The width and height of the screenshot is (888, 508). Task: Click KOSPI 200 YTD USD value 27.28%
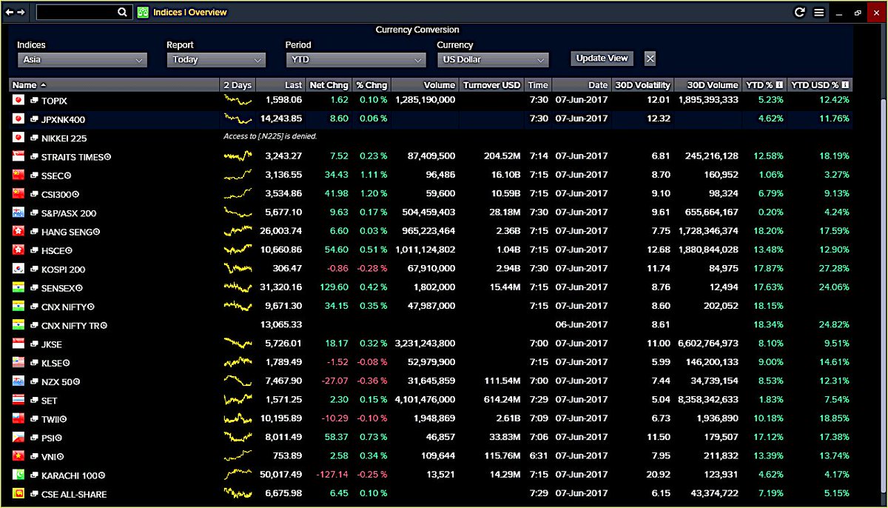(x=833, y=269)
